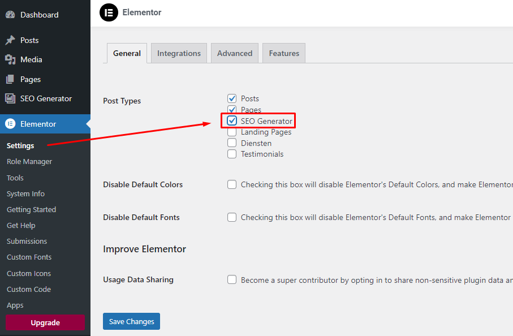The image size is (513, 336).
Task: Click the Testimonials label text
Action: click(262, 154)
